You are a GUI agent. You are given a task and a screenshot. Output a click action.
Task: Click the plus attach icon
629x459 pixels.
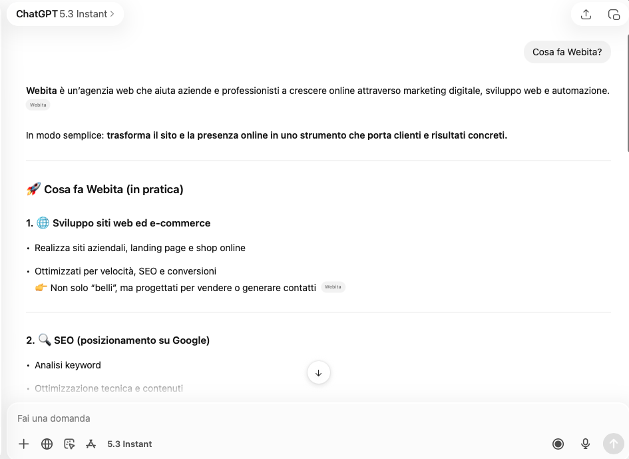pyautogui.click(x=24, y=444)
